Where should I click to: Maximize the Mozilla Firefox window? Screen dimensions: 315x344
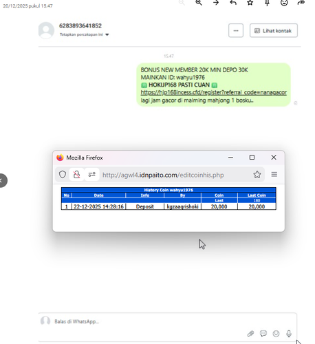[252, 158]
